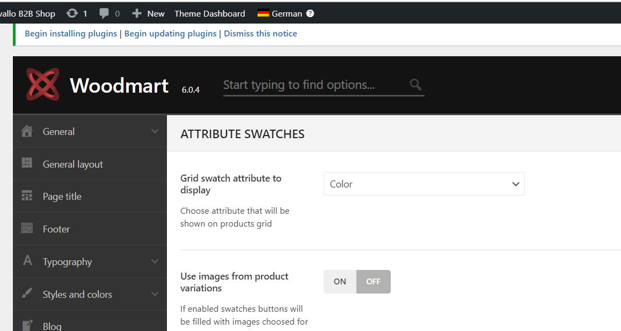
Task: Click the Page title icon
Action: pyautogui.click(x=27, y=196)
